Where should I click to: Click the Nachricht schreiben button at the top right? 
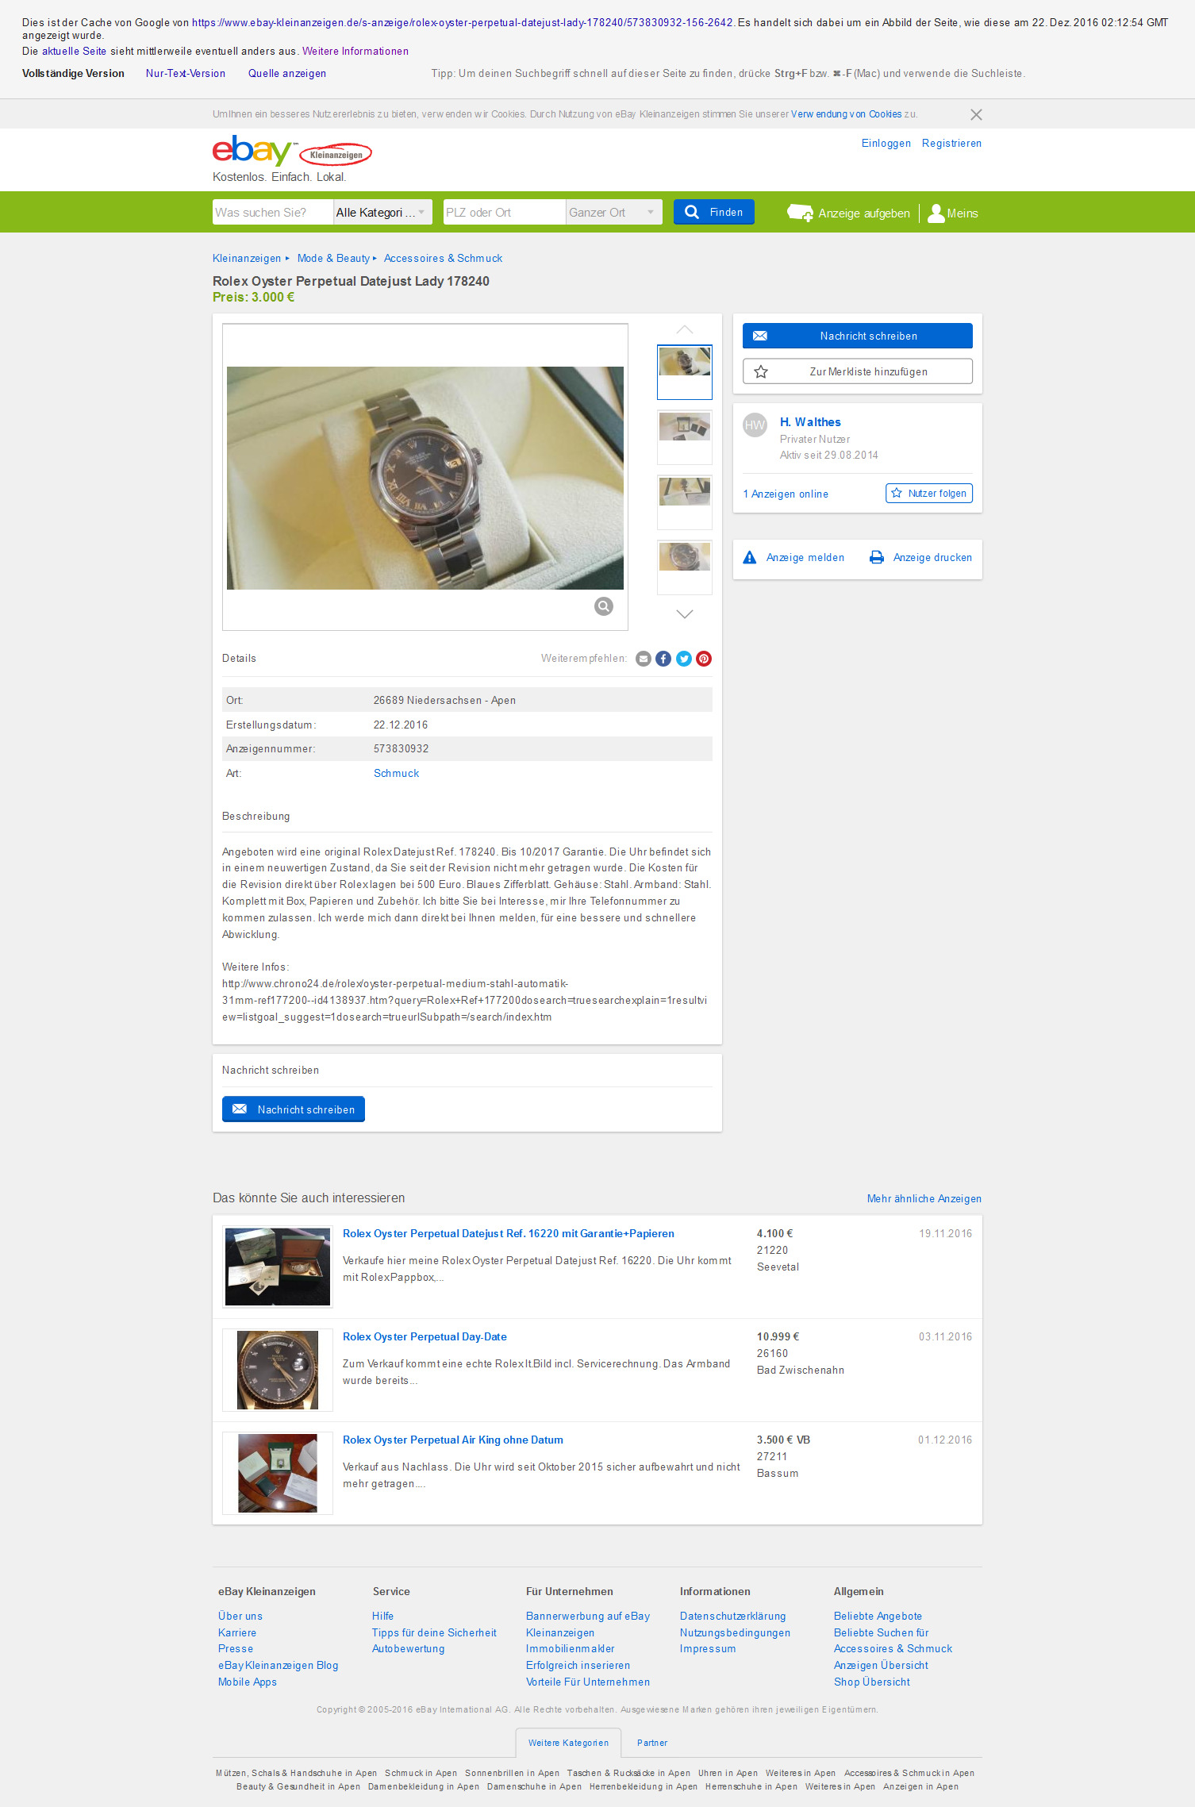tap(858, 336)
